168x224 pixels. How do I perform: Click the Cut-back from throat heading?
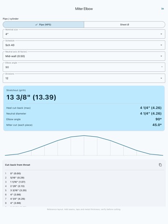coord(18,165)
